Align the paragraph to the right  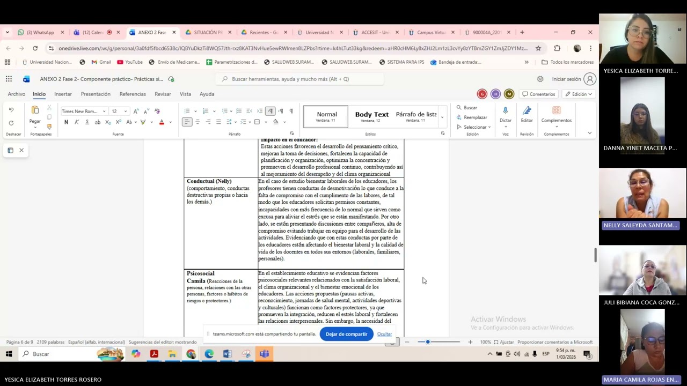coord(208,122)
